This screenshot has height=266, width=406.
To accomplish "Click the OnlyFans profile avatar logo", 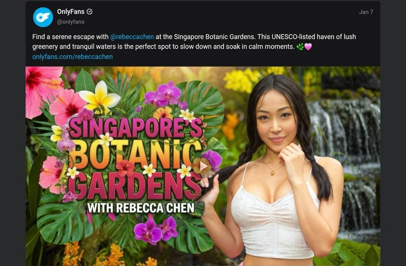I will pyautogui.click(x=43, y=17).
